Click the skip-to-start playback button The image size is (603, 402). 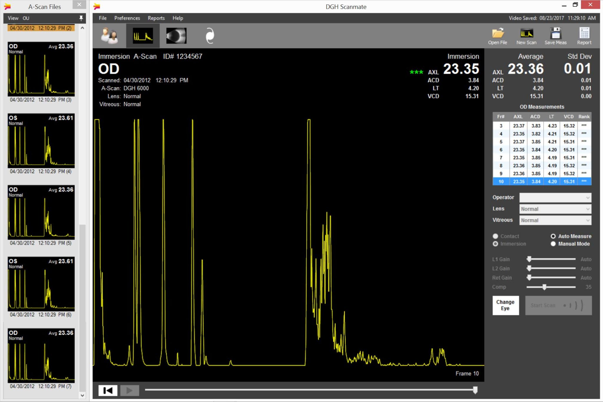pyautogui.click(x=108, y=391)
